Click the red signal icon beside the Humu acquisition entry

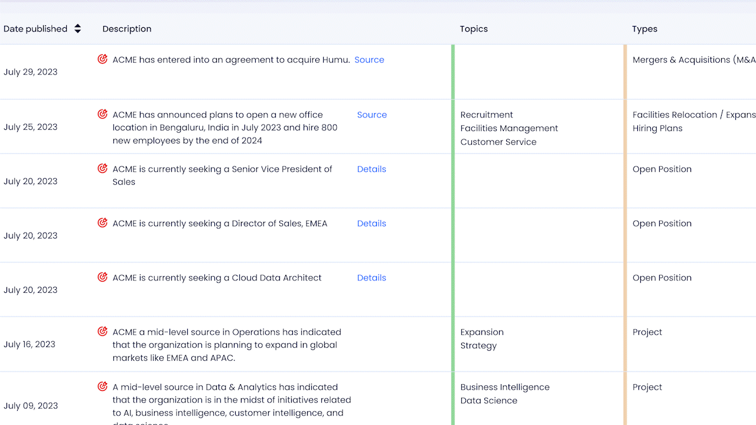pos(102,59)
